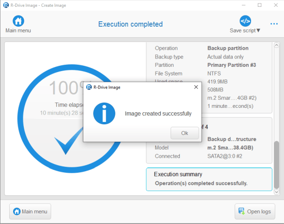The width and height of the screenshot is (284, 224).
Task: Click the 'Actual data only' backup type value
Action: point(225,57)
